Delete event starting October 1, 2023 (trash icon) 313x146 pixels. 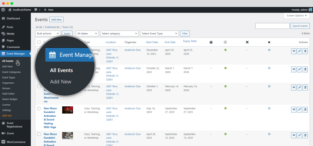pyautogui.click(x=305, y=88)
